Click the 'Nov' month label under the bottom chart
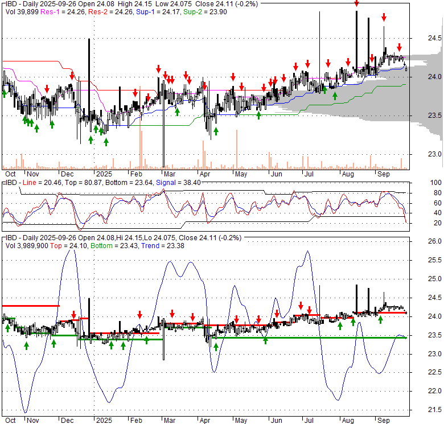444x424 pixels. click(33, 421)
